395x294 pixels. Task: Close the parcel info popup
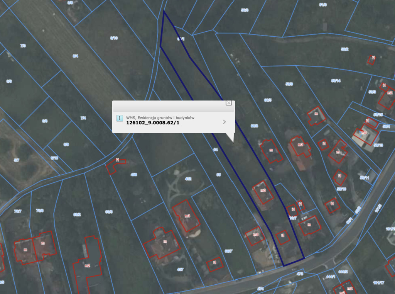tap(229, 103)
